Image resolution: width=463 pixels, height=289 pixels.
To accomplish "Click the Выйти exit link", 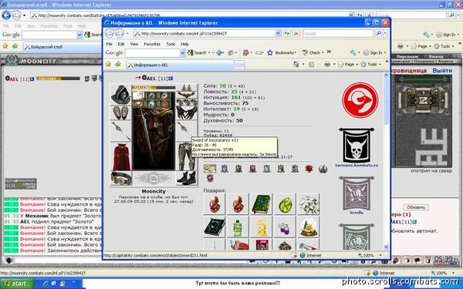I will pyautogui.click(x=442, y=70).
